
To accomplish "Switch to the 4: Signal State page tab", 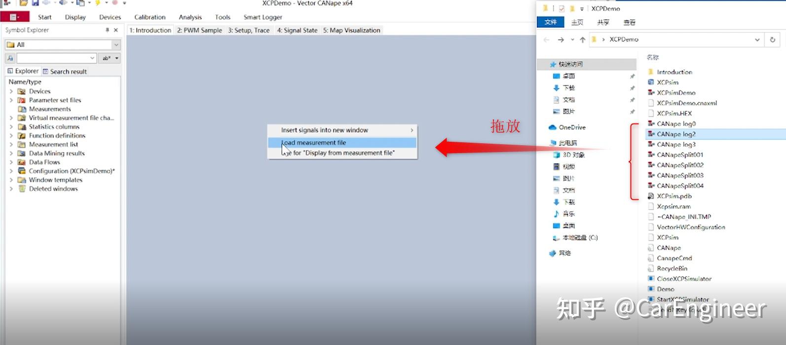I will pyautogui.click(x=297, y=30).
